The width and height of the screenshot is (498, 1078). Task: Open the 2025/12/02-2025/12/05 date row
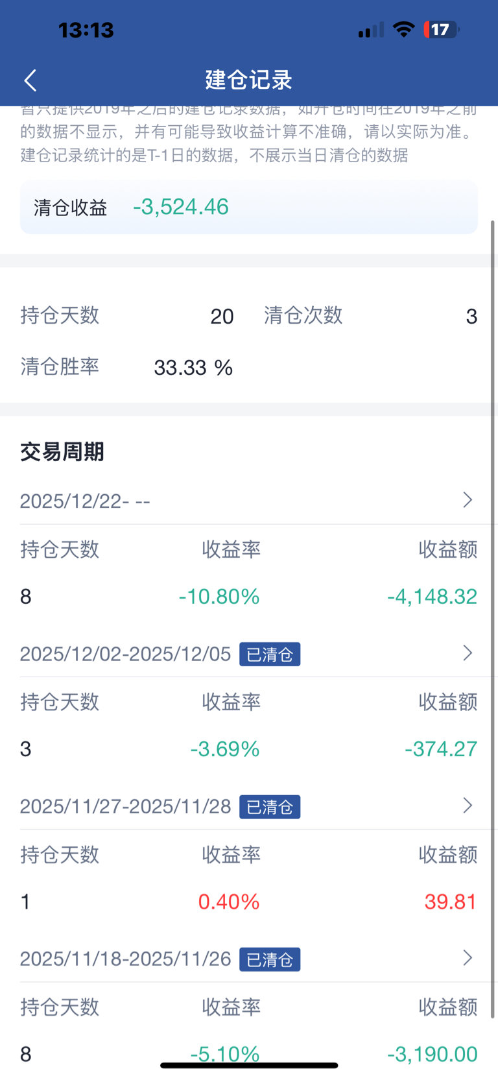pos(249,654)
